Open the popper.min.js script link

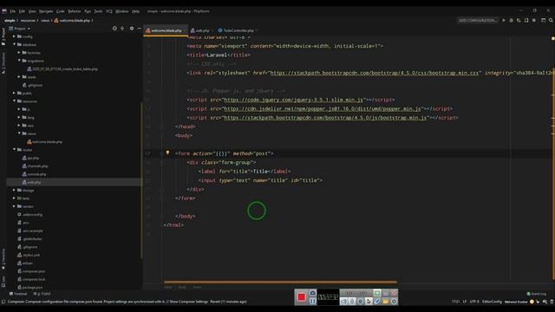[322, 108]
